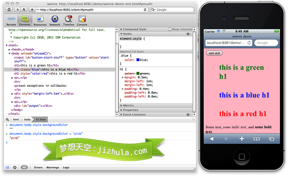289x177 pixels.
Task: Open iPhone Safari tabs pages button
Action: point(272,139)
